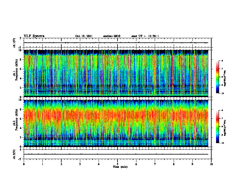Click the time axis tick label "7"

155,164
